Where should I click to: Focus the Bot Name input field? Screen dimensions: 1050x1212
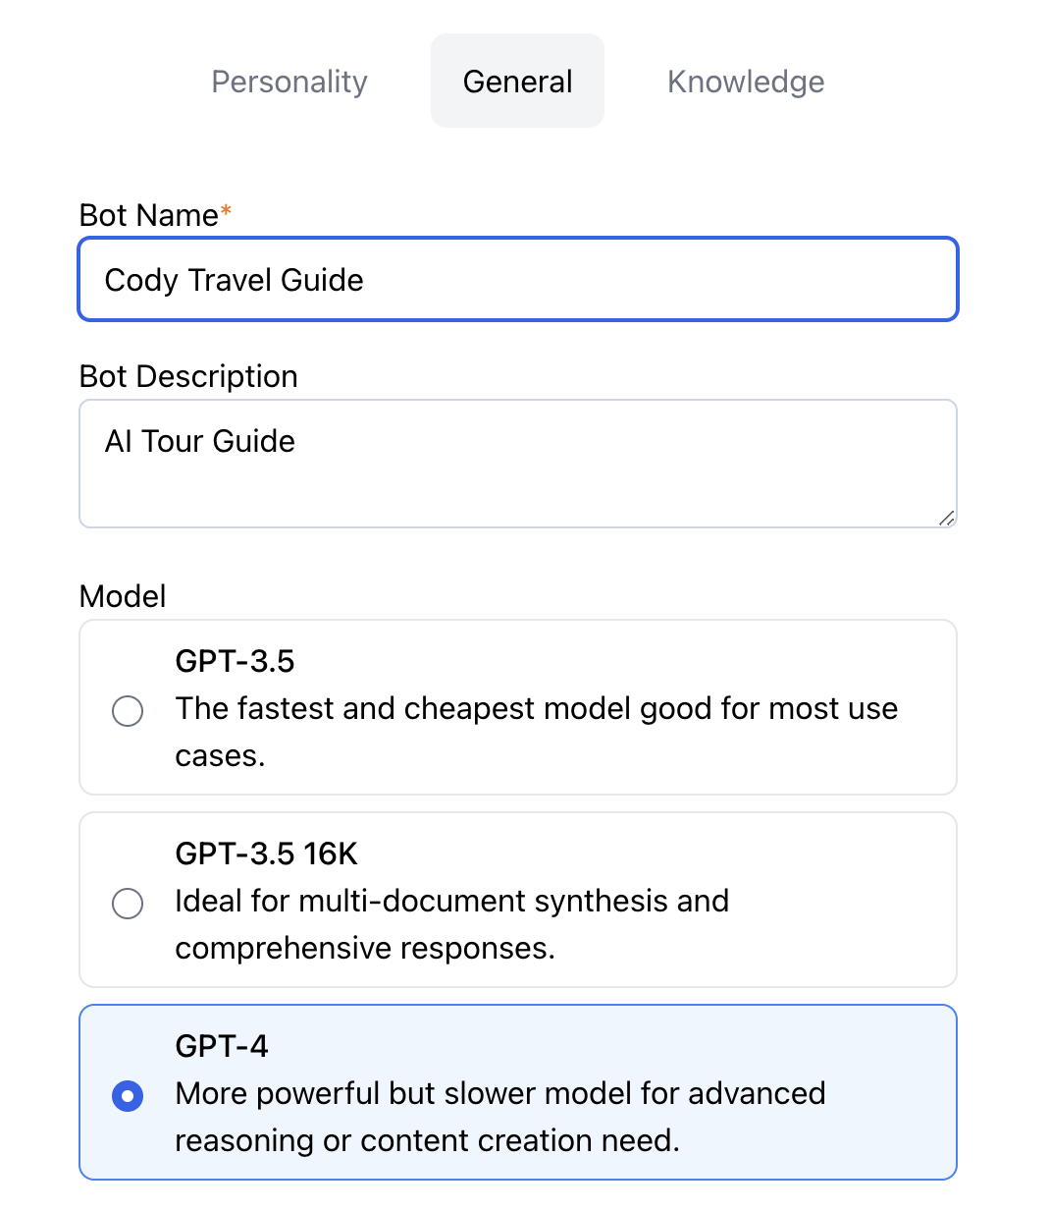tap(517, 280)
